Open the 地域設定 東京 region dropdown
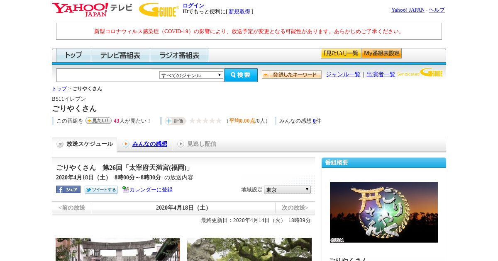 (x=287, y=190)
